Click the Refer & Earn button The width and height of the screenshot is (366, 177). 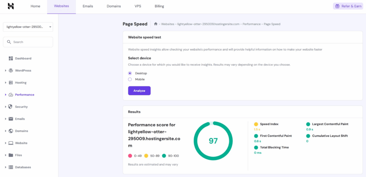click(348, 6)
